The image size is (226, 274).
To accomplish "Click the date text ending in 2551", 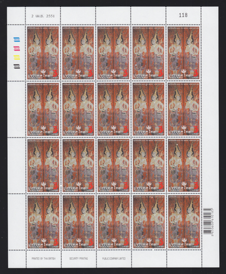I will (43, 16).
